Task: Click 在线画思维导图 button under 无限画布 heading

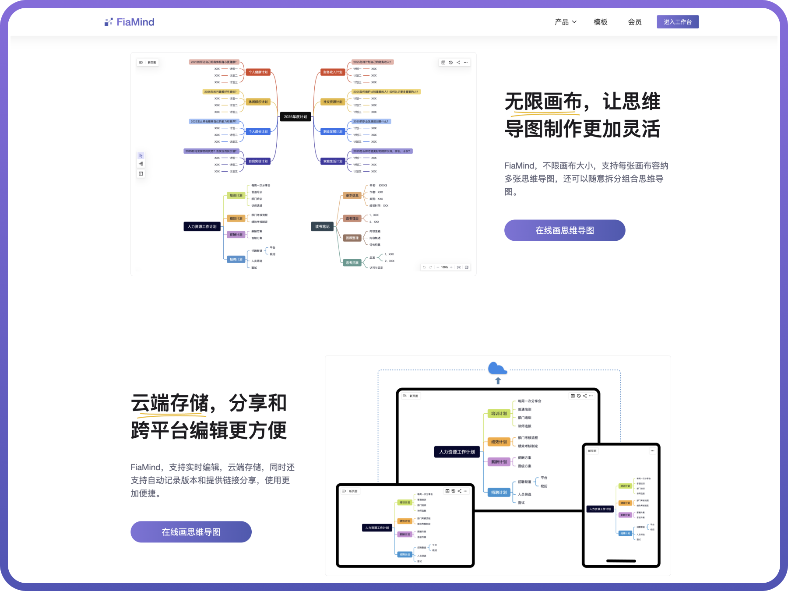Action: pyautogui.click(x=565, y=230)
